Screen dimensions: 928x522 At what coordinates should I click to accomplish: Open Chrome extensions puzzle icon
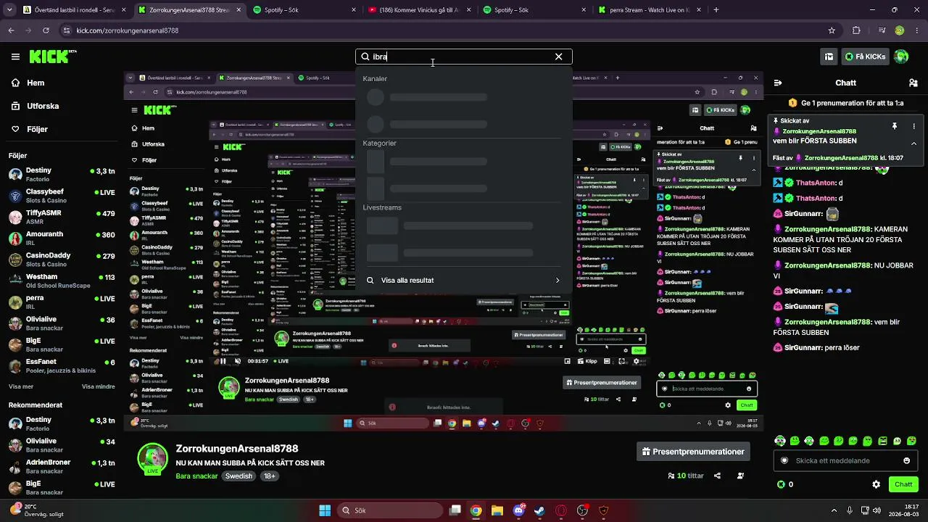point(856,30)
